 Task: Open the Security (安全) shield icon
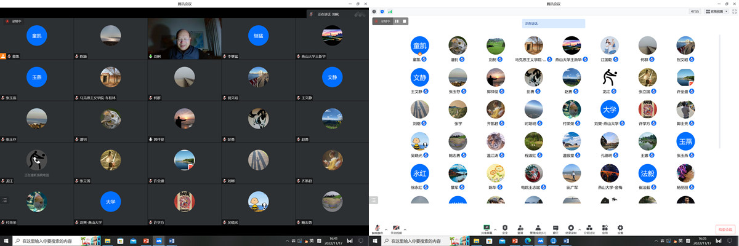(x=505, y=228)
